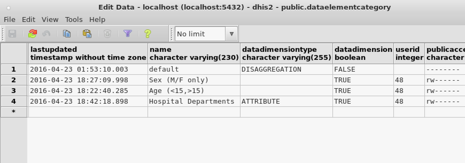Click the Paste clipboard icon
Viewport: 465px width, 163px height.
tap(87, 34)
